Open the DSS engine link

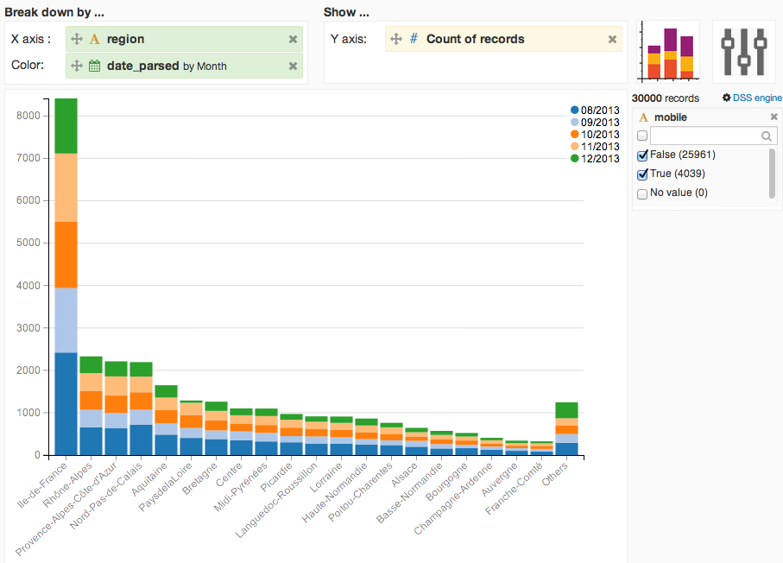click(x=757, y=98)
